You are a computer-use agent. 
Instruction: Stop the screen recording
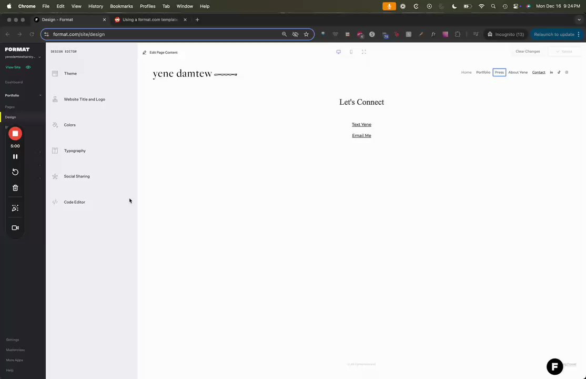pos(15,134)
